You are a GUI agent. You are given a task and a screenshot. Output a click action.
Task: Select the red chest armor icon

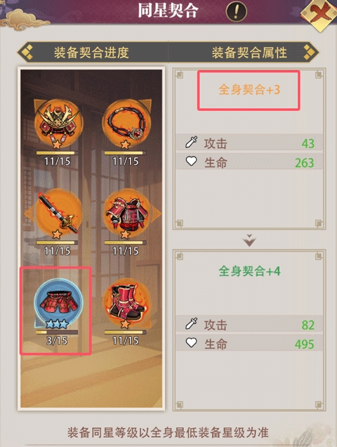click(x=127, y=214)
